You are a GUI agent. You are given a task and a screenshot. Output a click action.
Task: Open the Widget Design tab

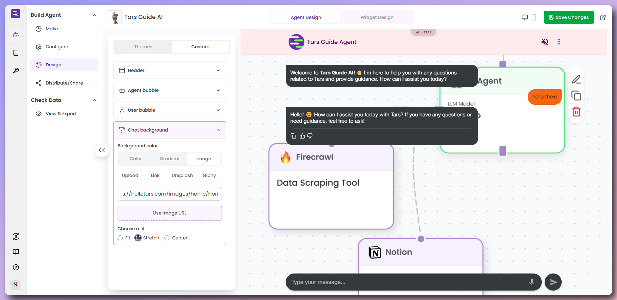(377, 17)
